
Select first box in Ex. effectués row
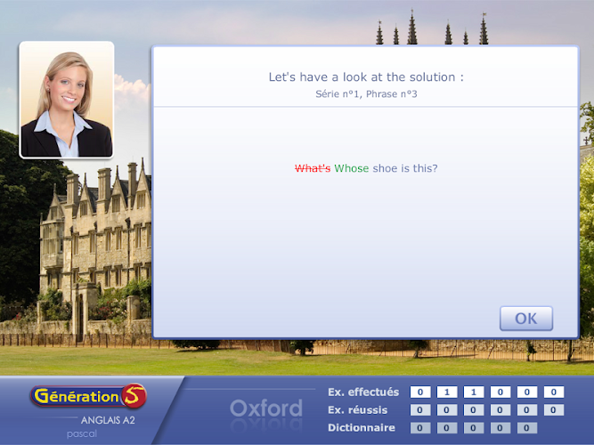[x=420, y=392]
